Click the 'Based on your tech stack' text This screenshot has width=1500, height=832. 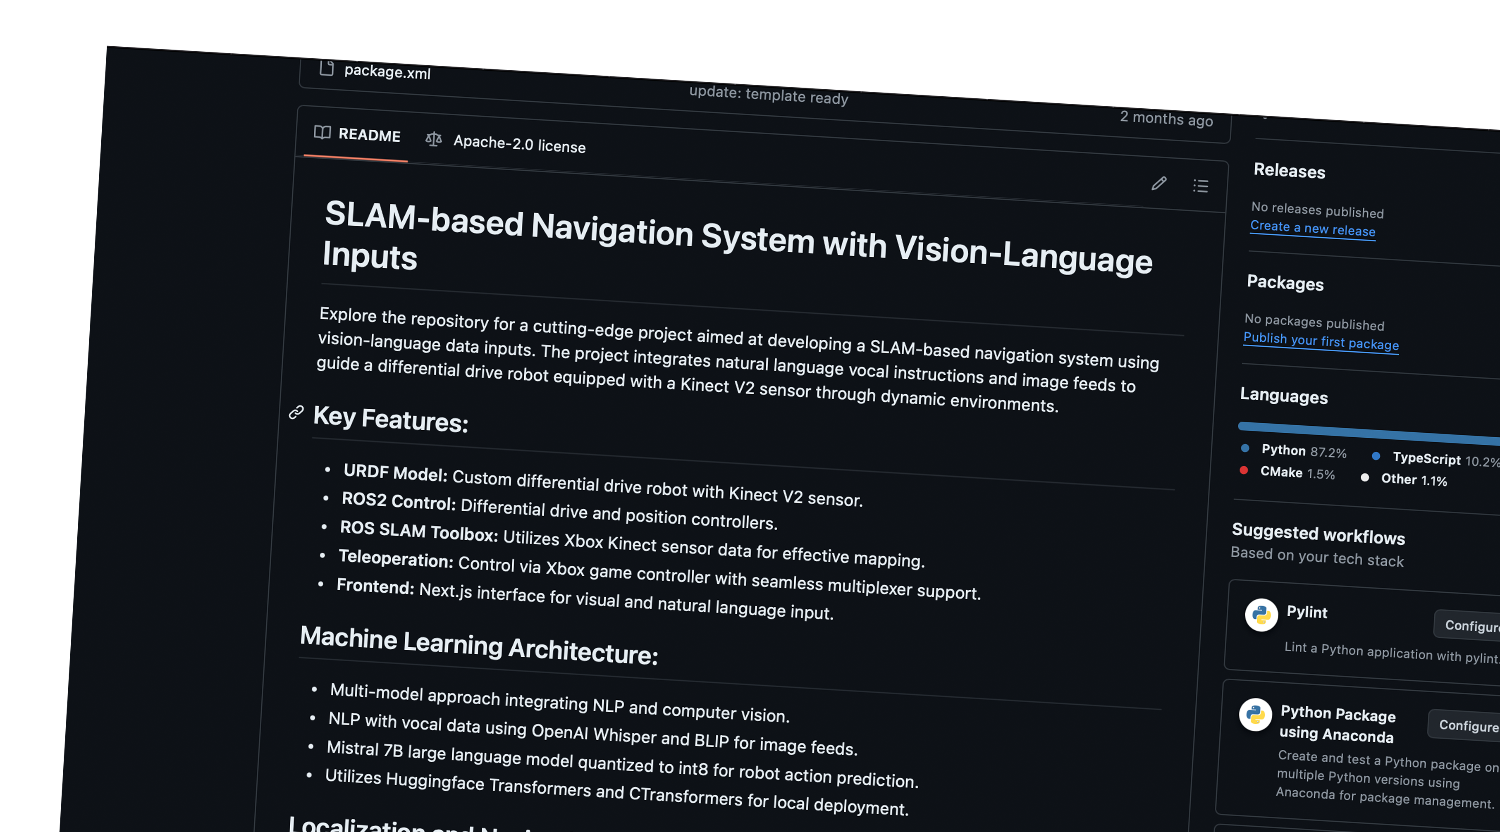pos(1317,557)
